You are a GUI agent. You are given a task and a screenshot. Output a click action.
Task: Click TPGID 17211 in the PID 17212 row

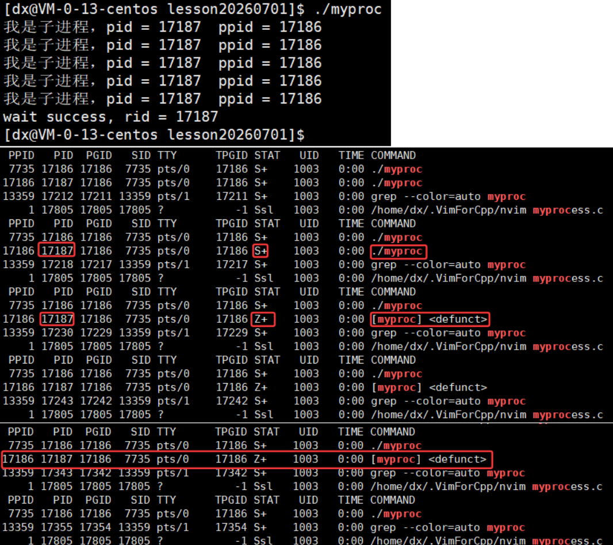[x=232, y=196]
